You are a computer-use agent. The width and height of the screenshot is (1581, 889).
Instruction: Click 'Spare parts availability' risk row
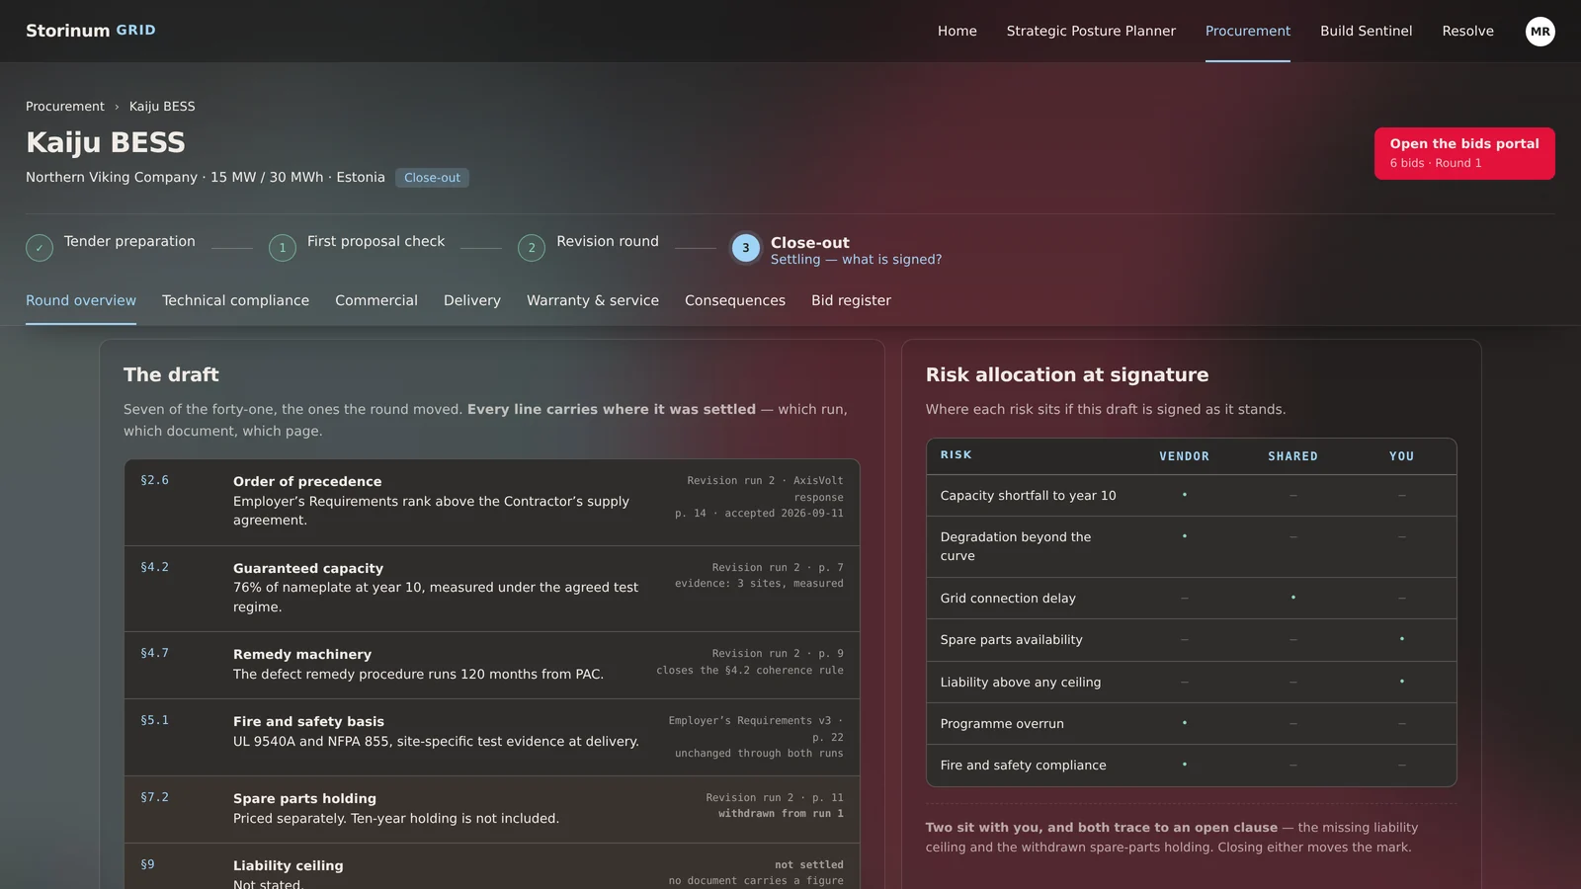point(1191,640)
